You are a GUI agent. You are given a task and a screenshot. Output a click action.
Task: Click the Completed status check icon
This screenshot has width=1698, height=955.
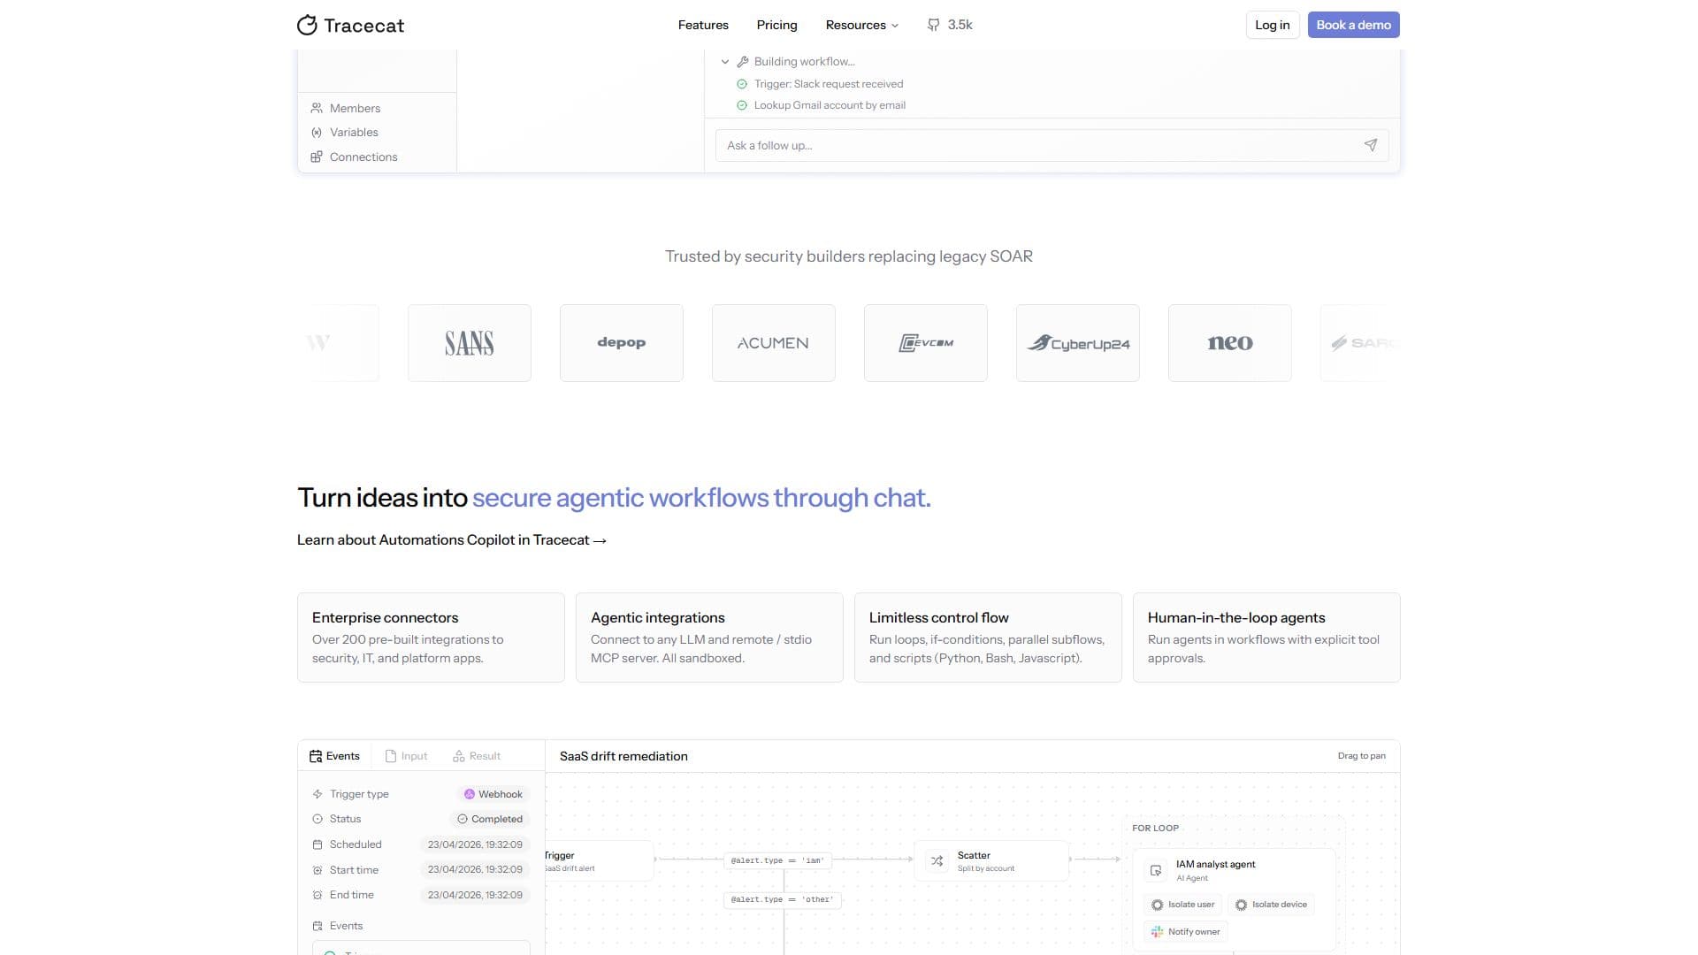[462, 819]
